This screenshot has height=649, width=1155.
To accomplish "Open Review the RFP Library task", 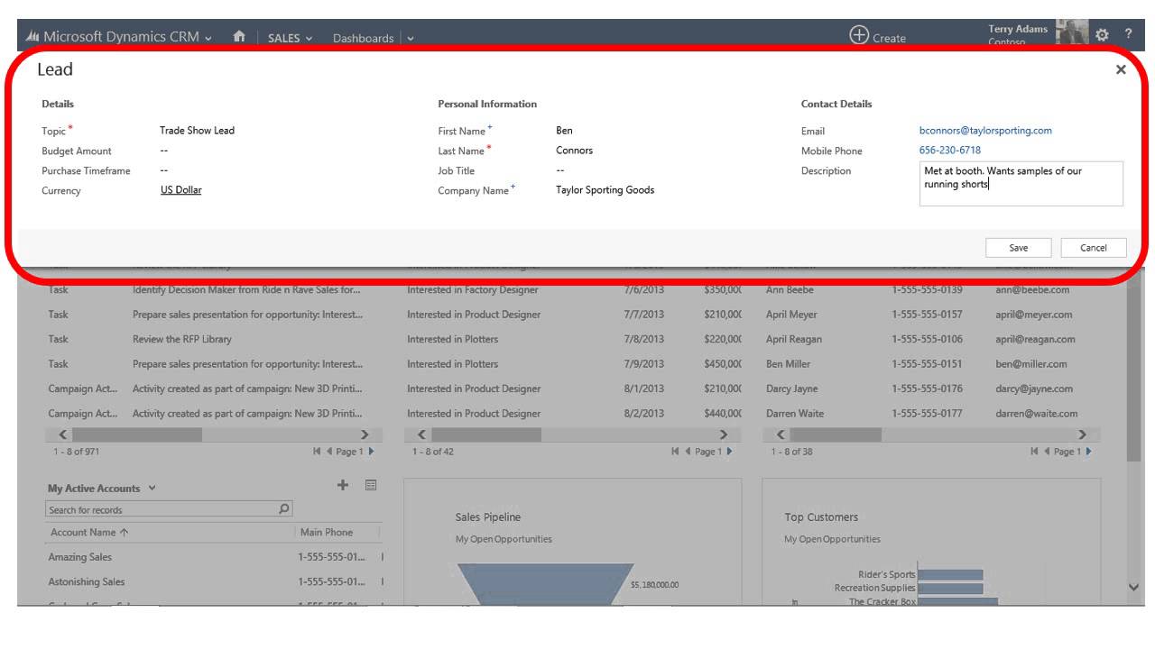I will tap(181, 339).
